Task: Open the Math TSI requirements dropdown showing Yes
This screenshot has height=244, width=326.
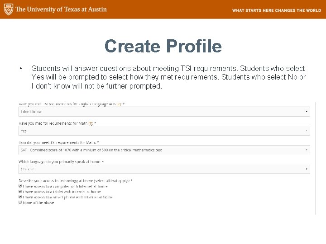Action: click(x=164, y=131)
